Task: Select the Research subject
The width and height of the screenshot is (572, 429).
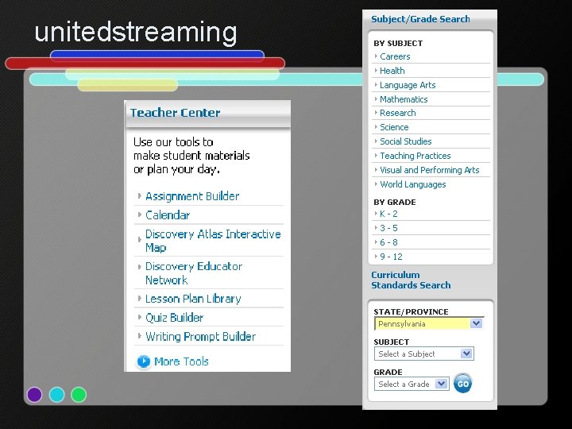Action: [398, 113]
